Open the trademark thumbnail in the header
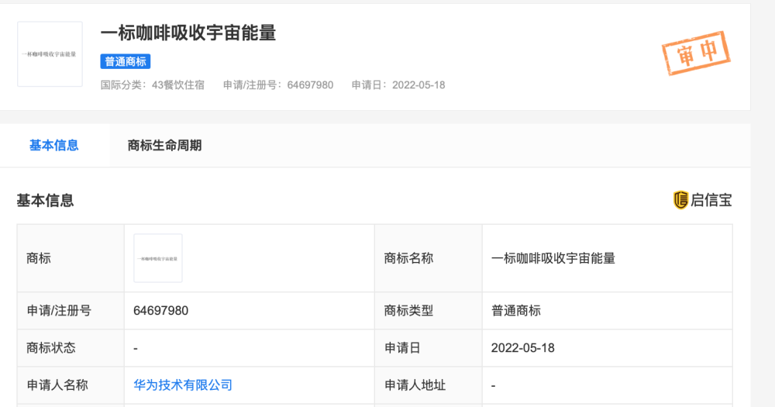The image size is (775, 407). pos(50,54)
